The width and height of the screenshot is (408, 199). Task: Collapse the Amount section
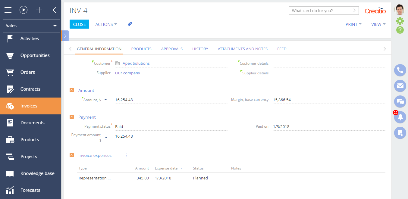(x=72, y=90)
